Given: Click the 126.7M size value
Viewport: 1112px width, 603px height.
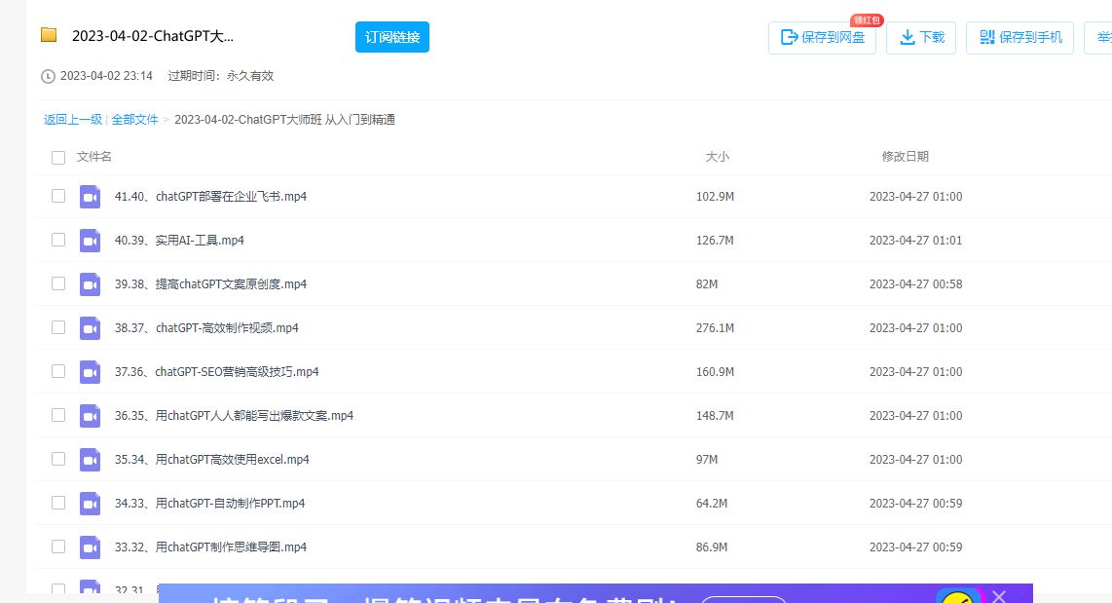Looking at the screenshot, I should tap(715, 241).
